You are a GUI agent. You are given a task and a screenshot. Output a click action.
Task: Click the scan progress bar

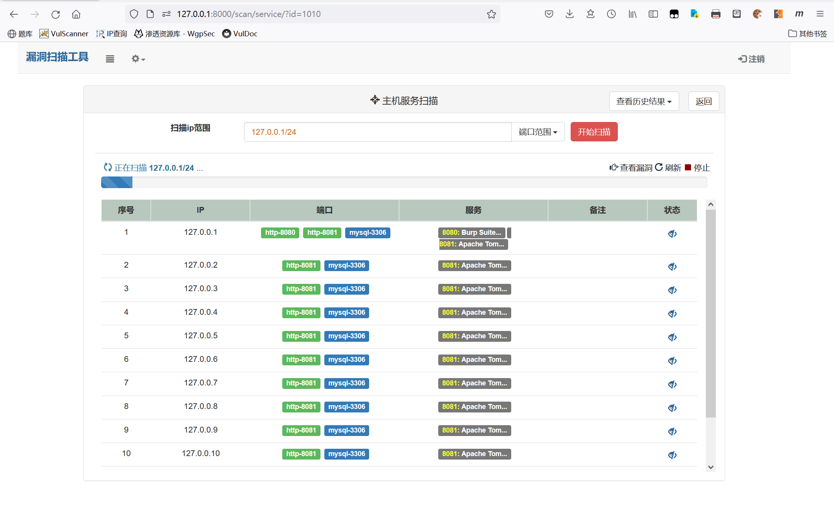403,182
